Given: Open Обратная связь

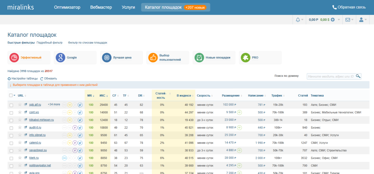Looking at the screenshot, I should pyautogui.click(x=349, y=7).
